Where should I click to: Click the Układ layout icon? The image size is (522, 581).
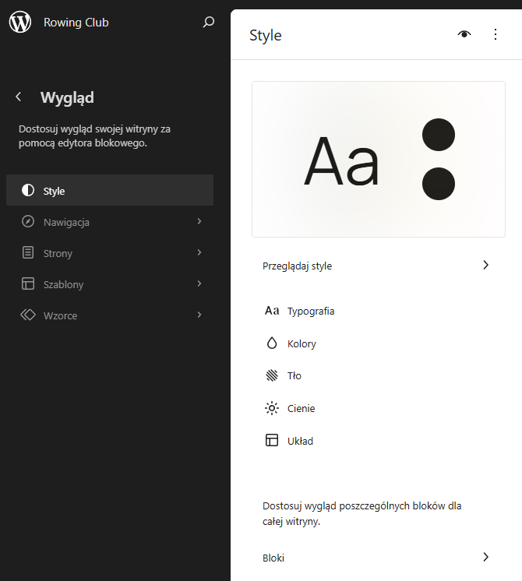pos(272,440)
